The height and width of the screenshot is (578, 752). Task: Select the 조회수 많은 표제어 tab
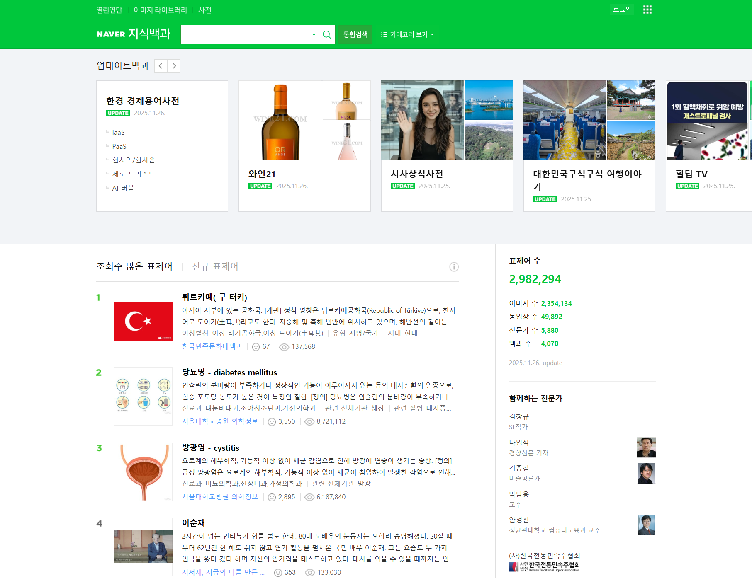point(134,266)
